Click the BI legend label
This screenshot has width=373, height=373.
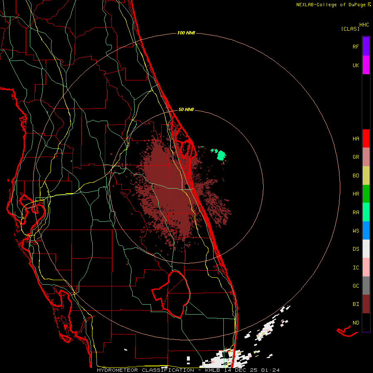pyautogui.click(x=356, y=304)
